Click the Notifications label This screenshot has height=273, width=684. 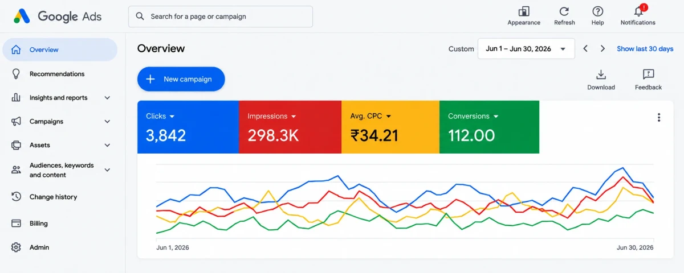pyautogui.click(x=638, y=23)
